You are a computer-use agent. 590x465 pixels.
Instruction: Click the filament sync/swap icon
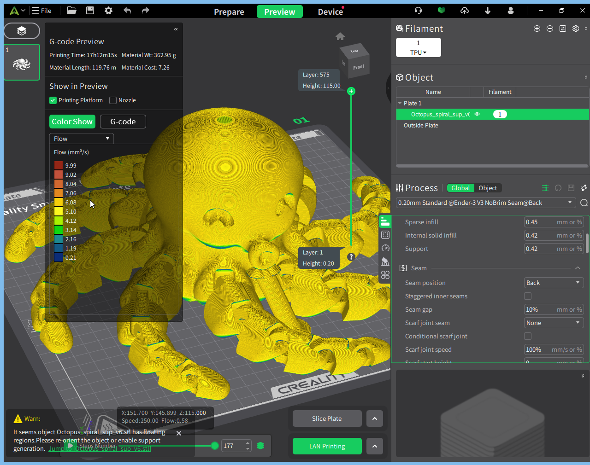click(x=563, y=29)
